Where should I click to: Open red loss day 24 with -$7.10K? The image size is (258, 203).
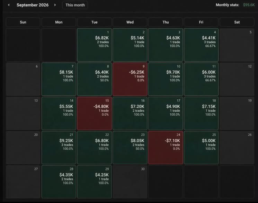tap(166, 148)
